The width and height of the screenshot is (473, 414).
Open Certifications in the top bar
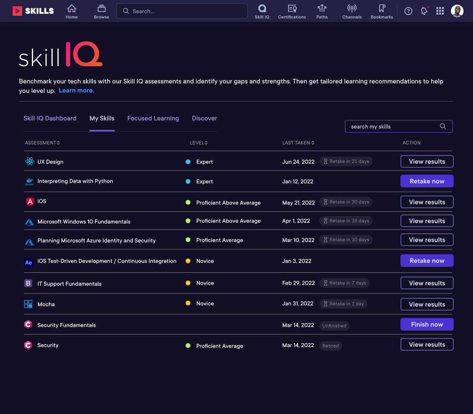click(292, 11)
